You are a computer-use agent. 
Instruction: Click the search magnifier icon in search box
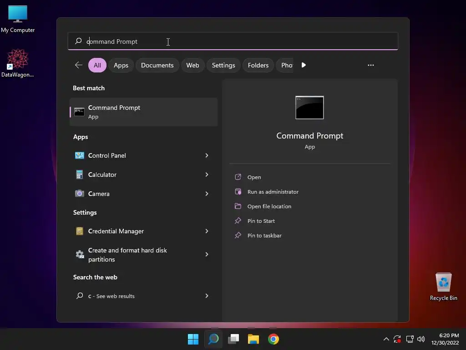click(78, 41)
